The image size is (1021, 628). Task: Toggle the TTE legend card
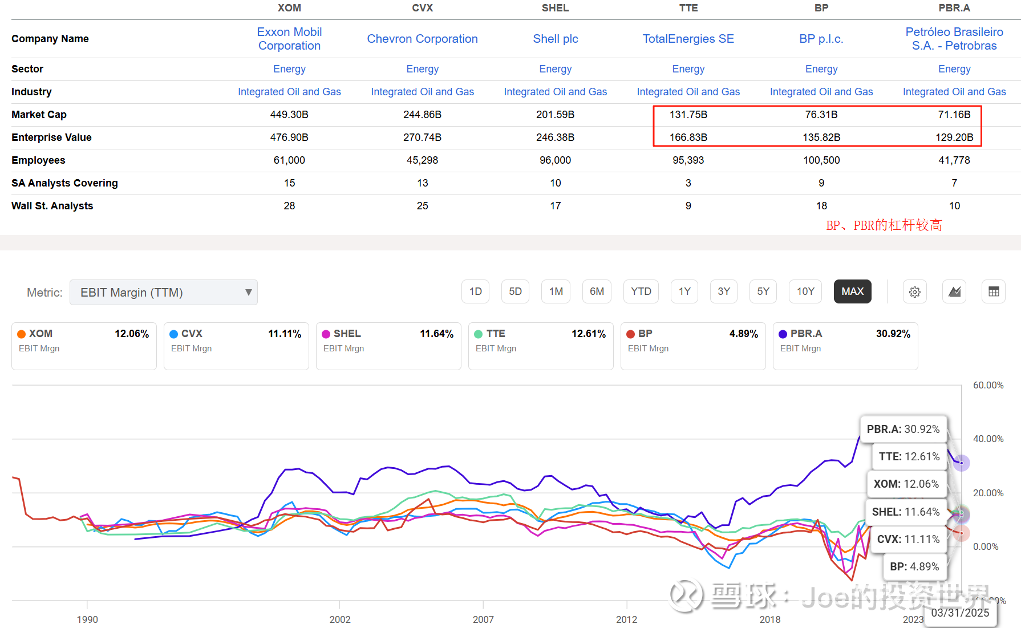coord(541,346)
